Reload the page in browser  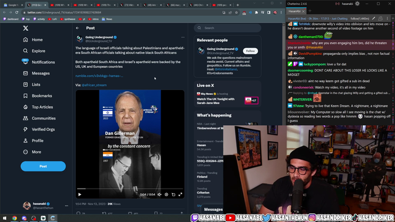[x=17, y=12]
